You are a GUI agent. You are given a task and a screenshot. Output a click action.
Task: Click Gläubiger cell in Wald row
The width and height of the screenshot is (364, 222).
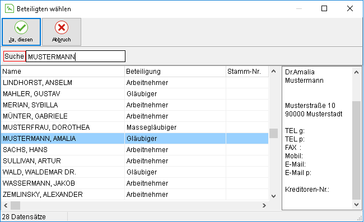click(x=175, y=172)
